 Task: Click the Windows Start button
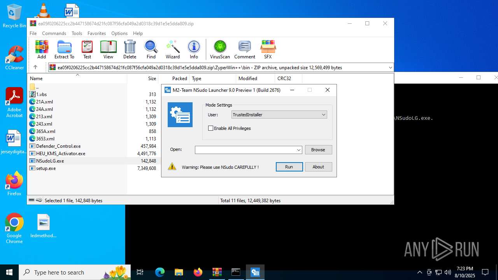coord(9,272)
